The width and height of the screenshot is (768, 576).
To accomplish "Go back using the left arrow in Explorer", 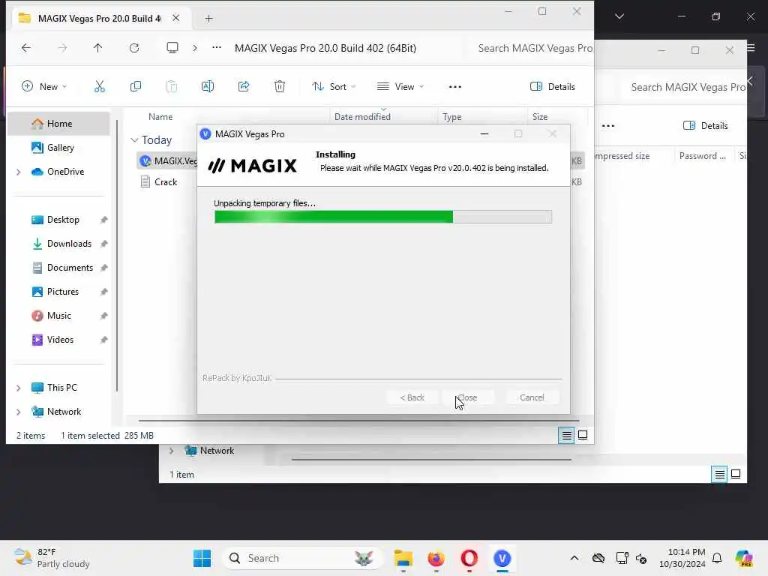I will [x=26, y=47].
